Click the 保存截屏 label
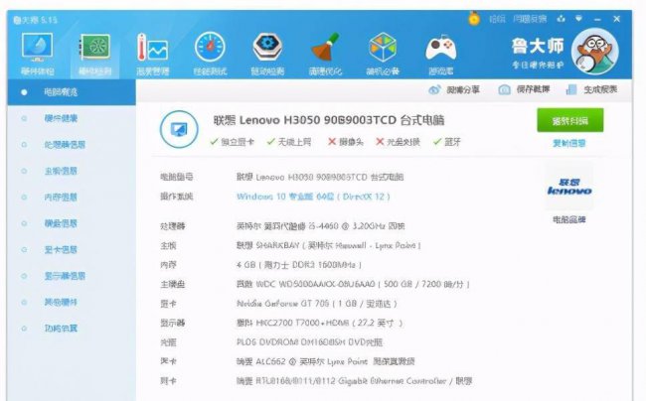Image resolution: width=646 pixels, height=401 pixels. [x=533, y=89]
